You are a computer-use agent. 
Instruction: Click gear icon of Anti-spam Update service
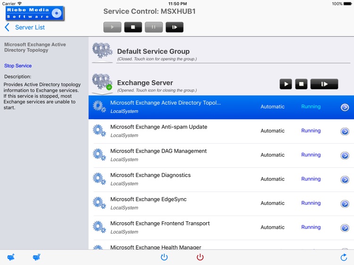pyautogui.click(x=99, y=130)
